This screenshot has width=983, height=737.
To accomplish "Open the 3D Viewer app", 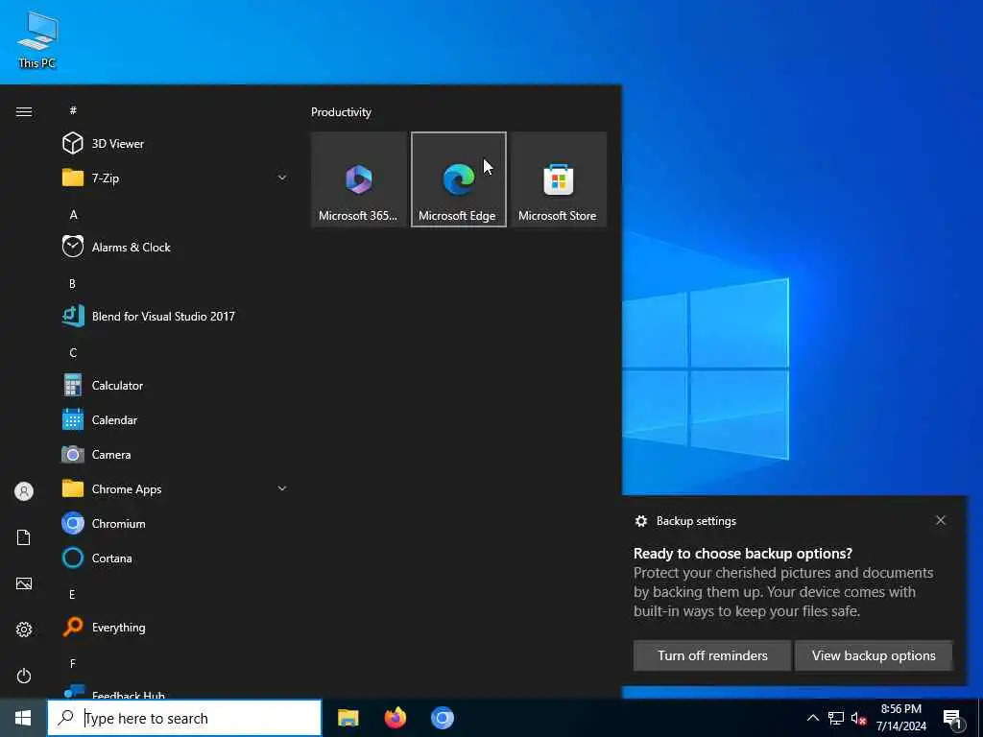I will pyautogui.click(x=175, y=144).
